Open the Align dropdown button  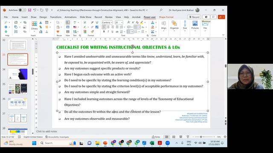point(164,26)
